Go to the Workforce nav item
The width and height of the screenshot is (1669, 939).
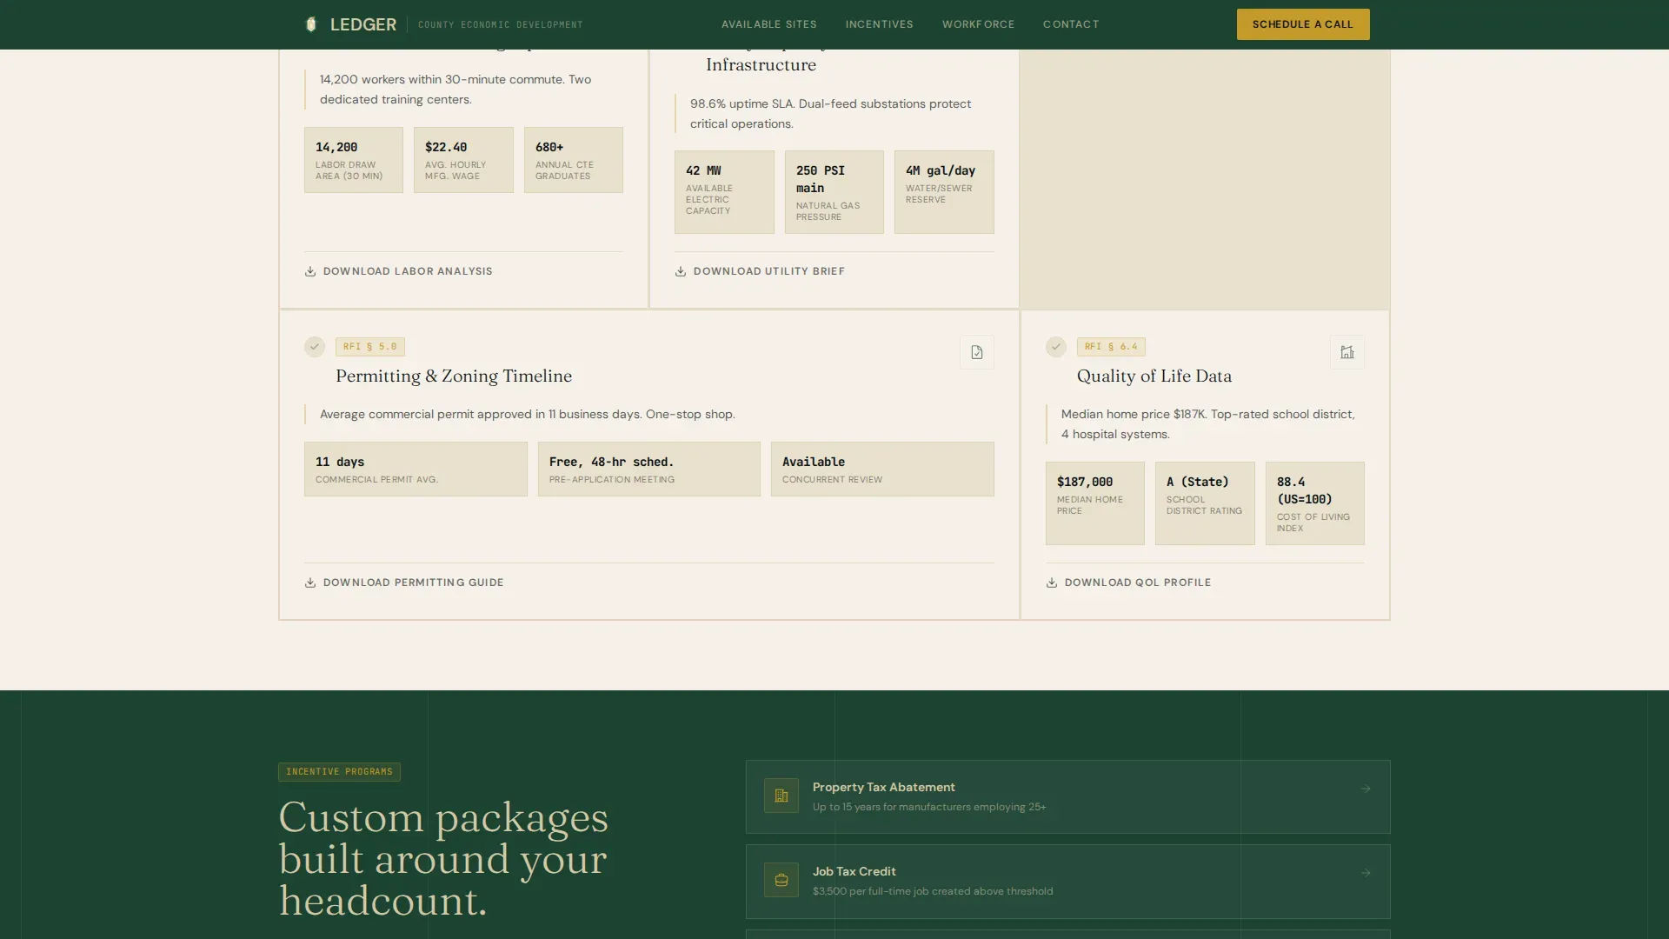(978, 24)
